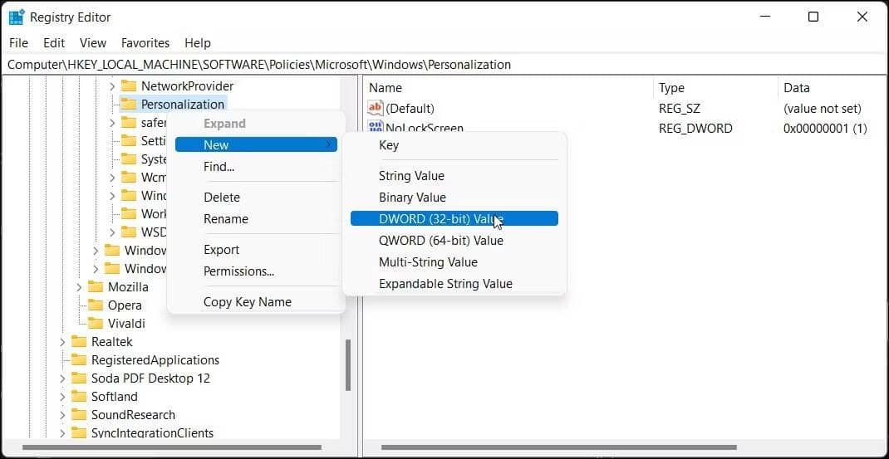Image resolution: width=889 pixels, height=459 pixels.
Task: Click the Type column header
Action: [715, 88]
